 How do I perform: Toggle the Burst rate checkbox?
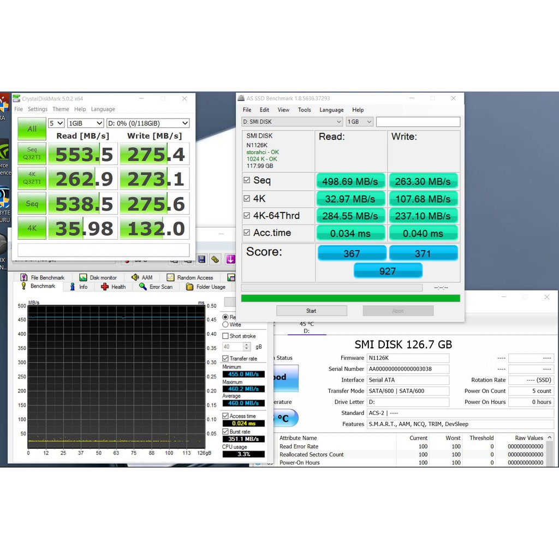tap(225, 431)
